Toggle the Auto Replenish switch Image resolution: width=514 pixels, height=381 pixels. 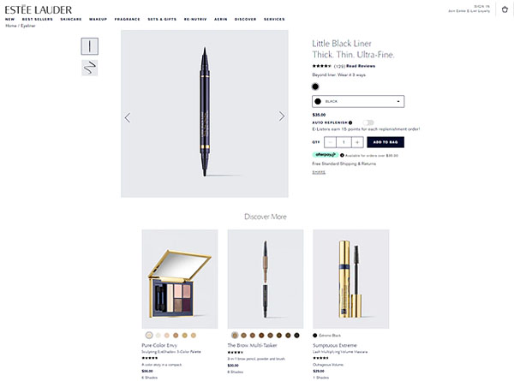click(x=368, y=122)
